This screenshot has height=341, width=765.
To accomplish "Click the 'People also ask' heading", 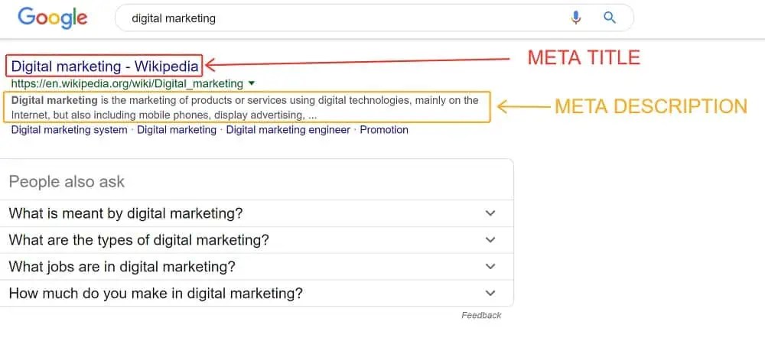I will pos(67,181).
